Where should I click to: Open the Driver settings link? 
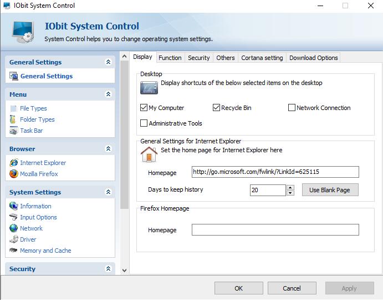tap(28, 239)
